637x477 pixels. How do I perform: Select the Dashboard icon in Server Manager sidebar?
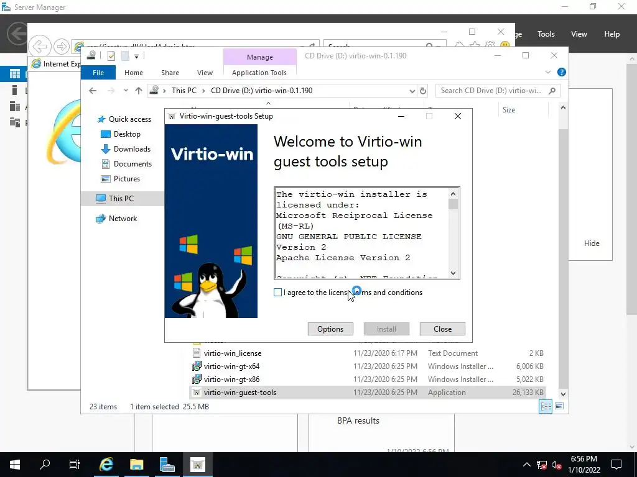click(x=15, y=74)
